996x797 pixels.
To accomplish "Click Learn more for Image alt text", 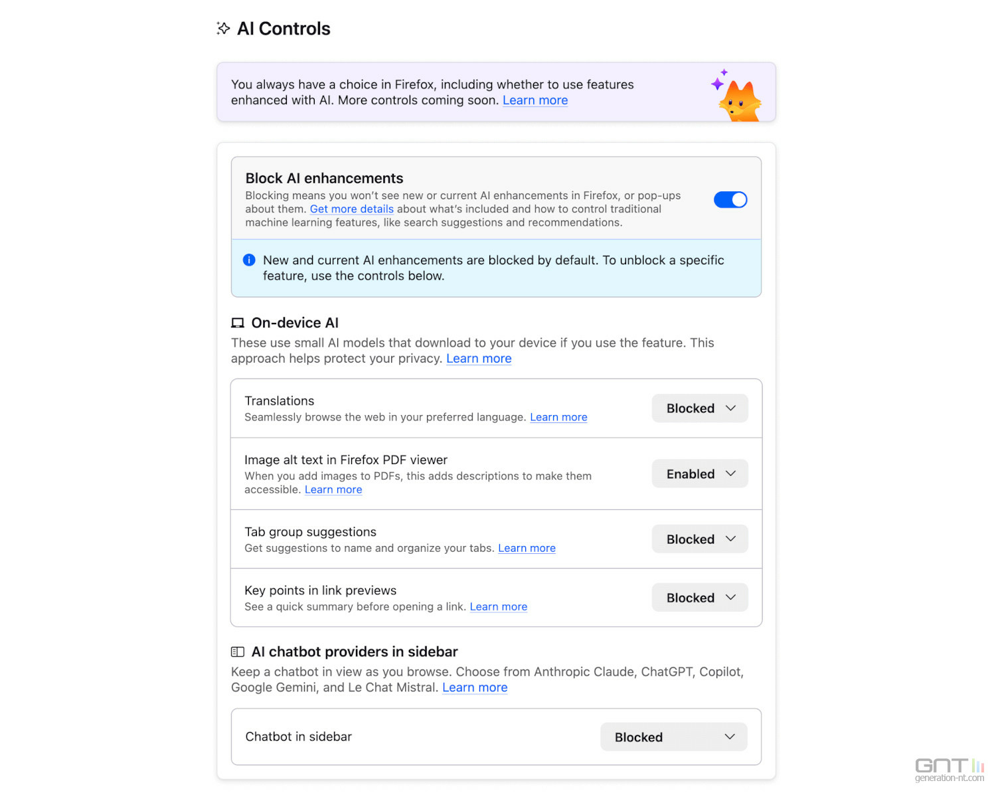I will coord(333,489).
